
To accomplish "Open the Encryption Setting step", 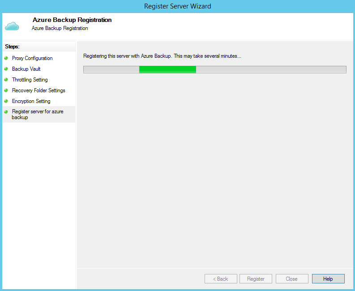I will 31,101.
